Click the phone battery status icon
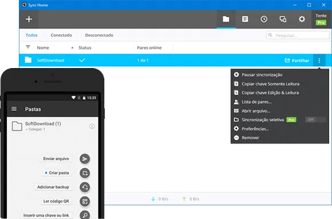Screen dimensions: 332x219 (84, 98)
